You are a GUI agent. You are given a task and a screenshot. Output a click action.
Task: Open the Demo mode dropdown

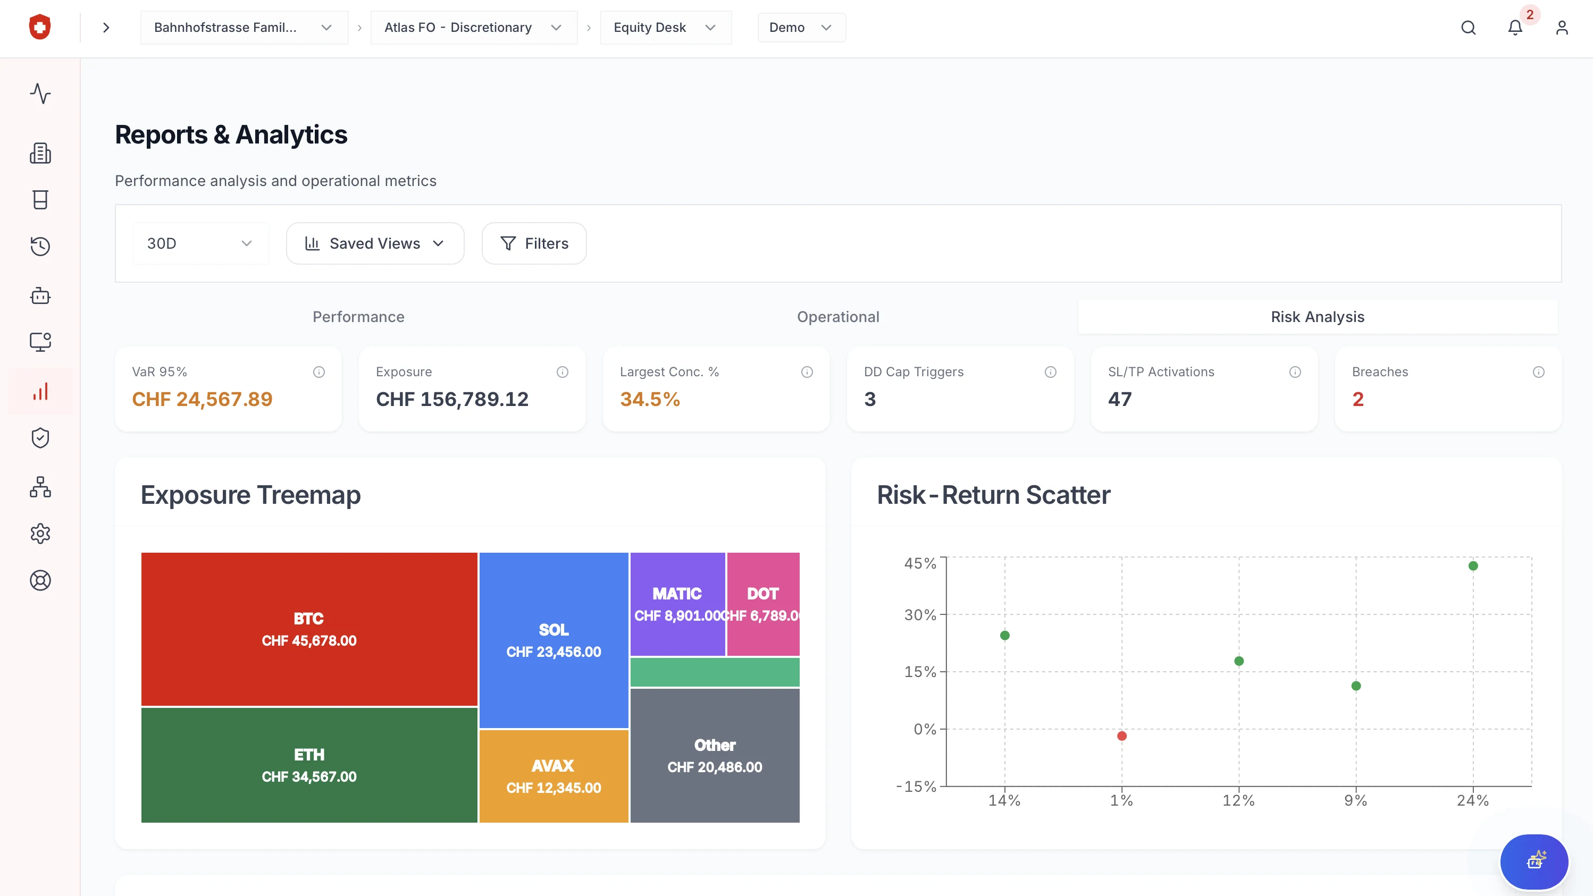pos(801,28)
